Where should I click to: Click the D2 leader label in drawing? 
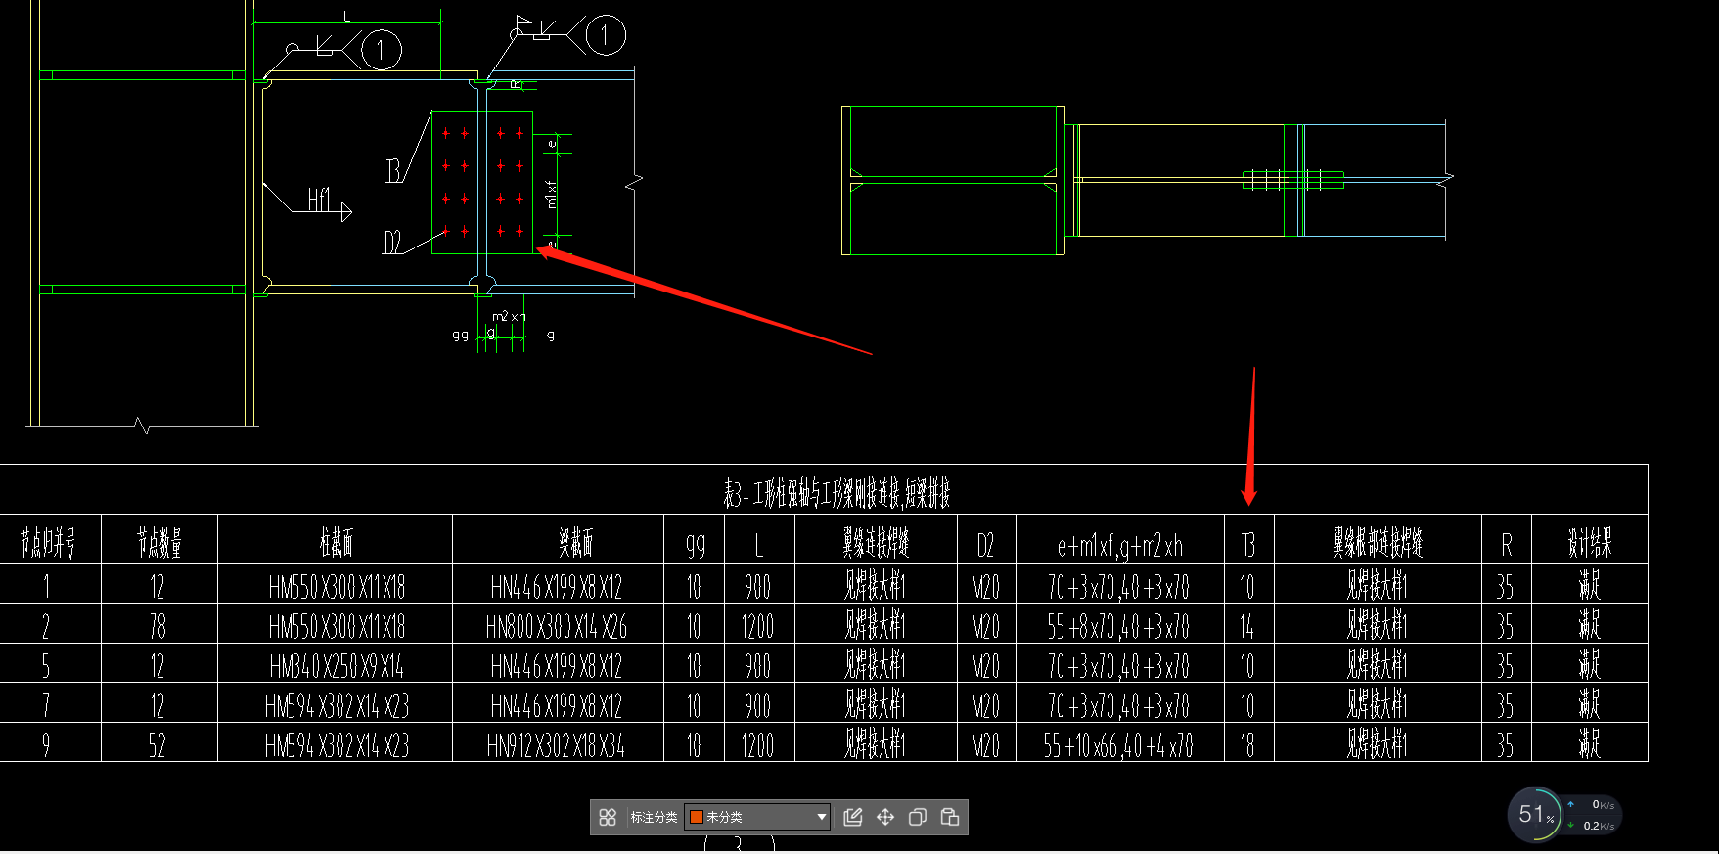[392, 243]
